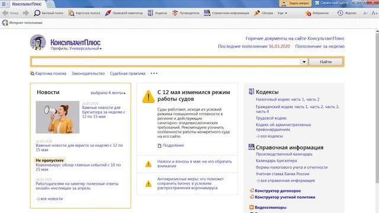
Task: Click the Задать вопрос button
Action: tap(296, 4)
